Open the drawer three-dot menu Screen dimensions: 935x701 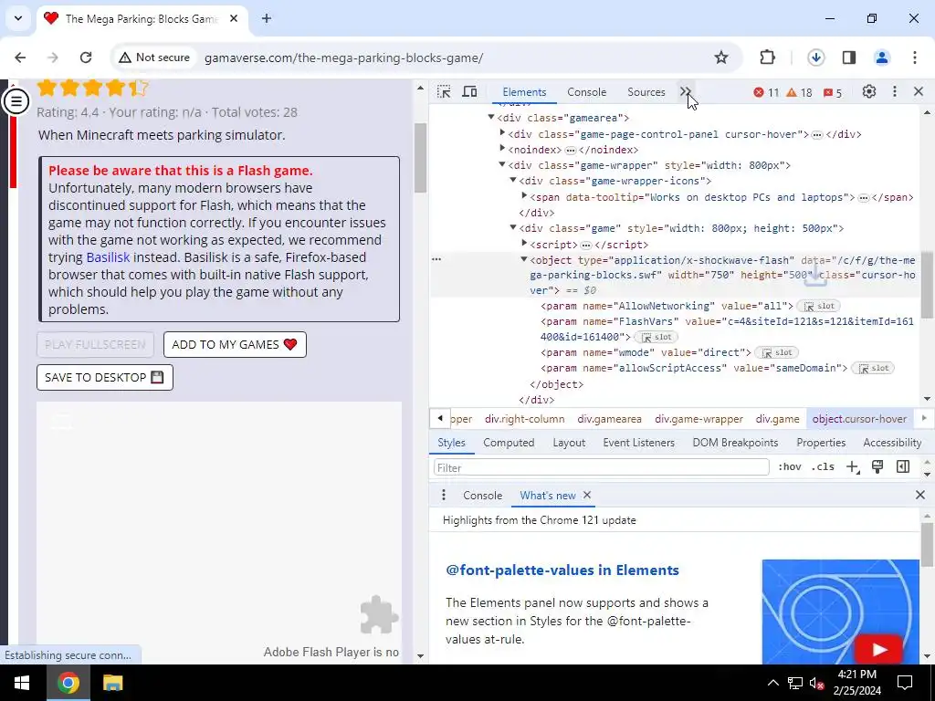(443, 496)
